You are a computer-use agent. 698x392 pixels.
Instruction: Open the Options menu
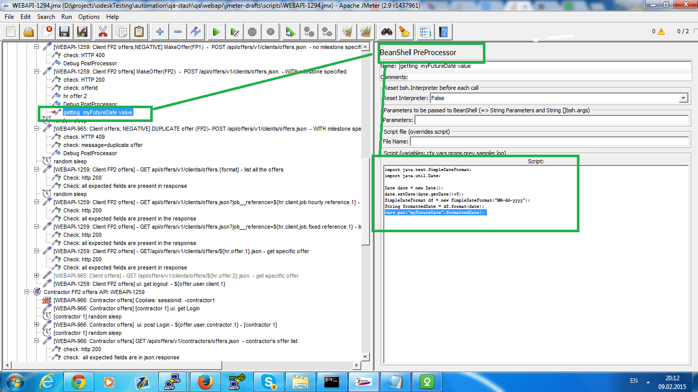[89, 16]
